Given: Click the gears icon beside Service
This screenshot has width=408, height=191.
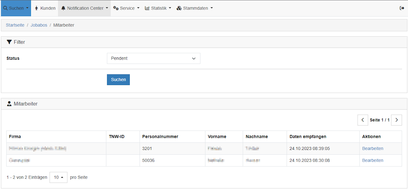Looking at the screenshot, I should click(116, 8).
